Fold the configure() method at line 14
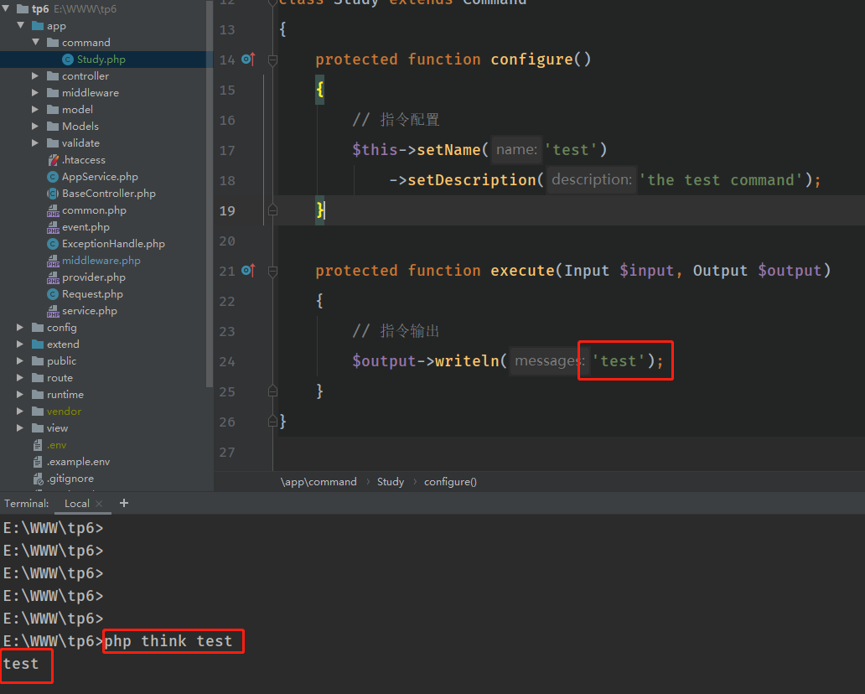The height and width of the screenshot is (694, 865). (272, 60)
